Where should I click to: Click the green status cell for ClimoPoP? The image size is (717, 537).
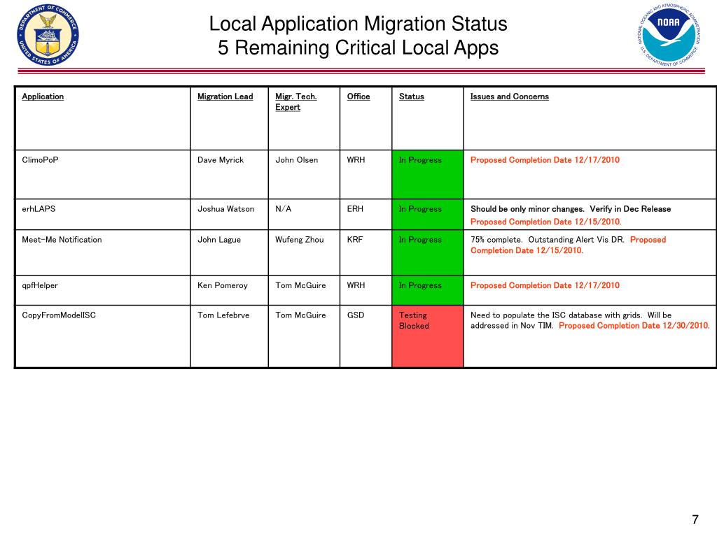pos(427,173)
